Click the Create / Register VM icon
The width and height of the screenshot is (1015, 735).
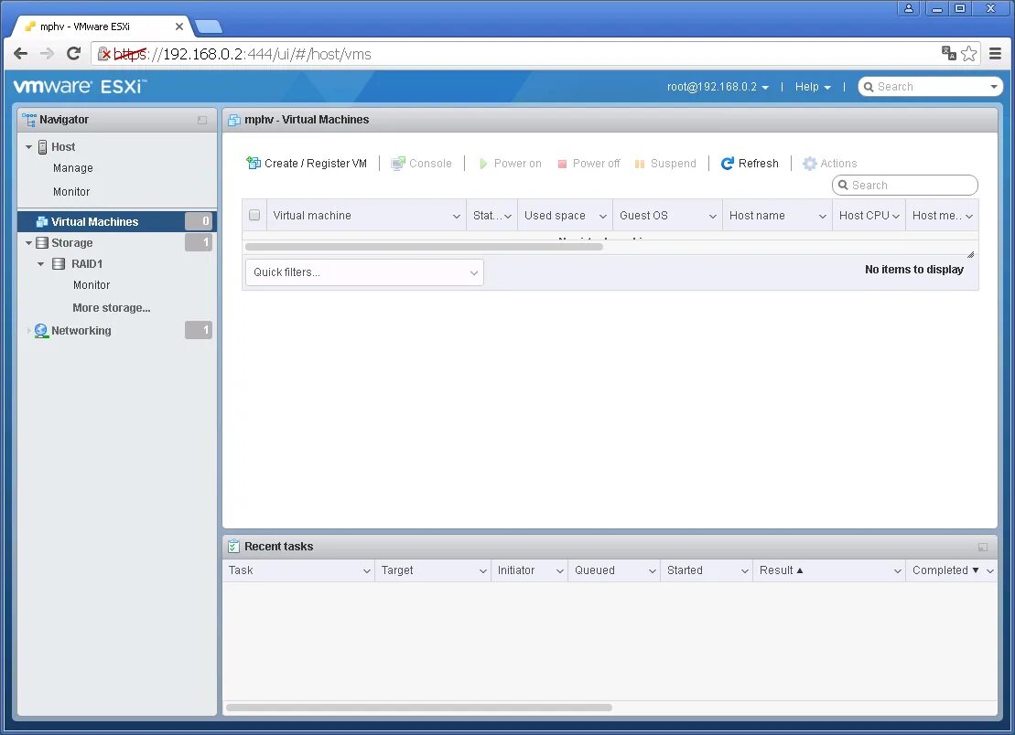pyautogui.click(x=253, y=163)
